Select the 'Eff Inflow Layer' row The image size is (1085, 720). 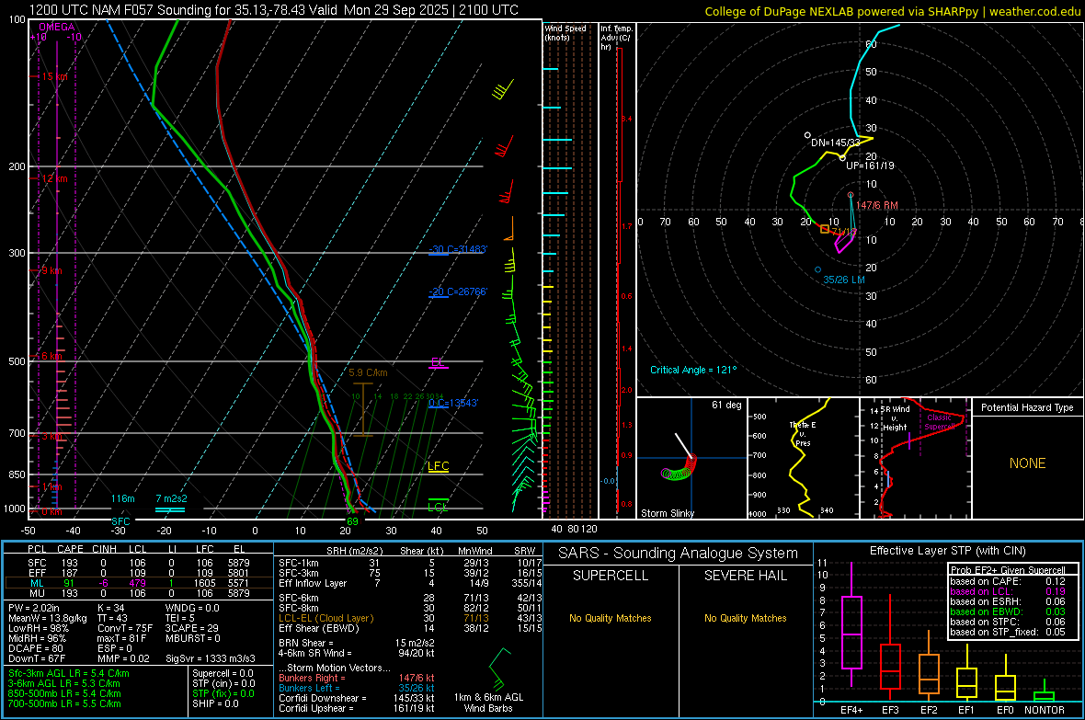pyautogui.click(x=410, y=583)
